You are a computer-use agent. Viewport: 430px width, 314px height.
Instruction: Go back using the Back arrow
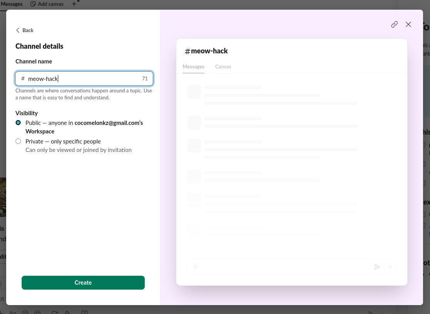tap(18, 30)
